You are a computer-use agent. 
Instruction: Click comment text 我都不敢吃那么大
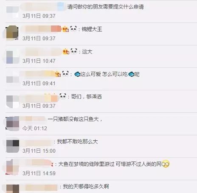point(77,142)
